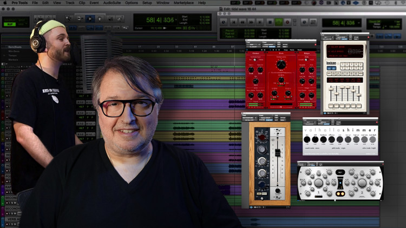Open the File menu

(35, 3)
